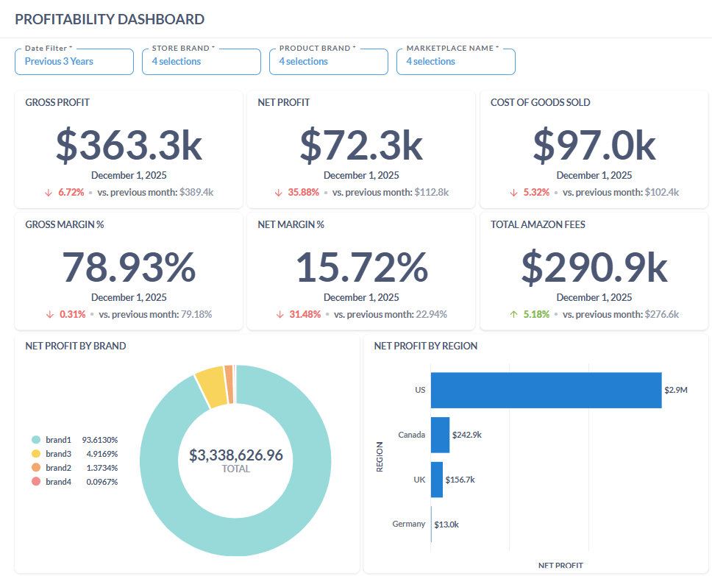Select the Canada bar showing $242.9k
Image resolution: width=712 pixels, height=576 pixels.
click(x=440, y=435)
